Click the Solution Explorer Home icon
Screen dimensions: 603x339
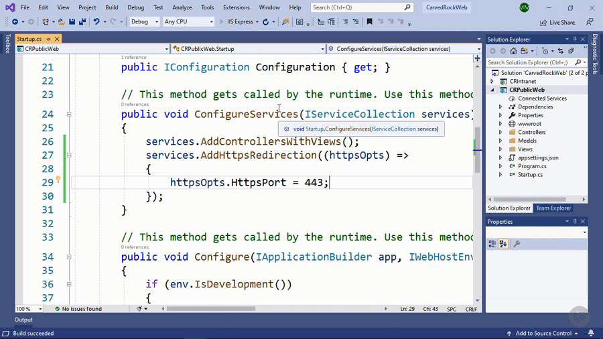coord(513,51)
